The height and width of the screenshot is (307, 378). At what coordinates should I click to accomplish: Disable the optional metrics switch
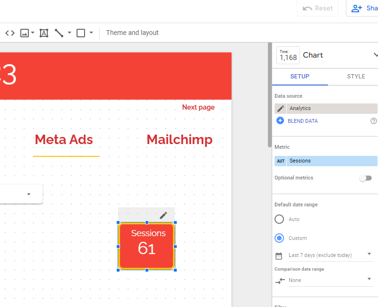366,178
